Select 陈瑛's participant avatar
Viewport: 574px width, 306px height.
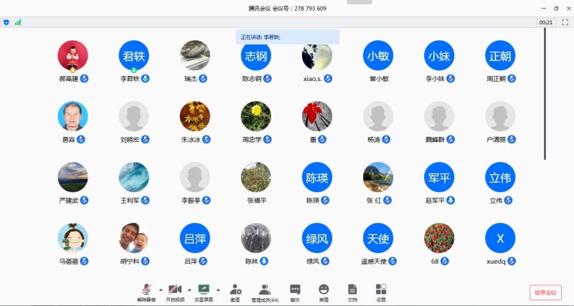(317, 177)
